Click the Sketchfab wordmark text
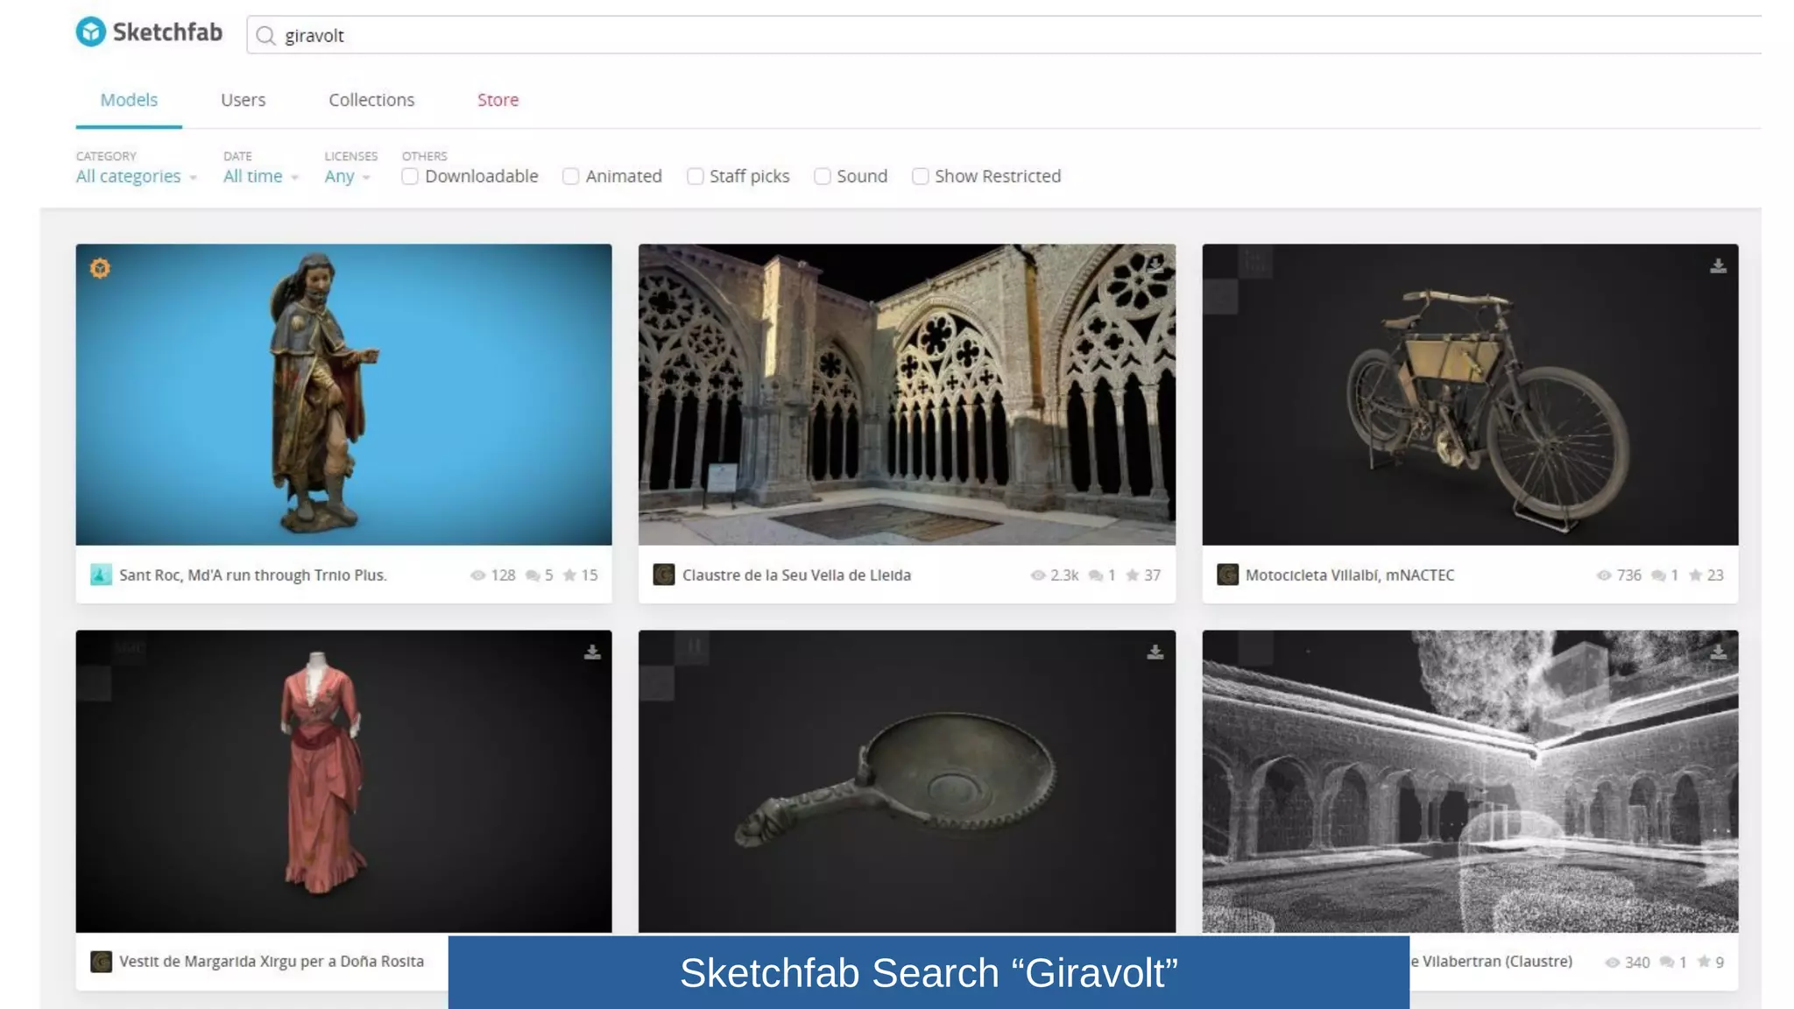Viewport: 1794px width, 1009px height. point(167,32)
